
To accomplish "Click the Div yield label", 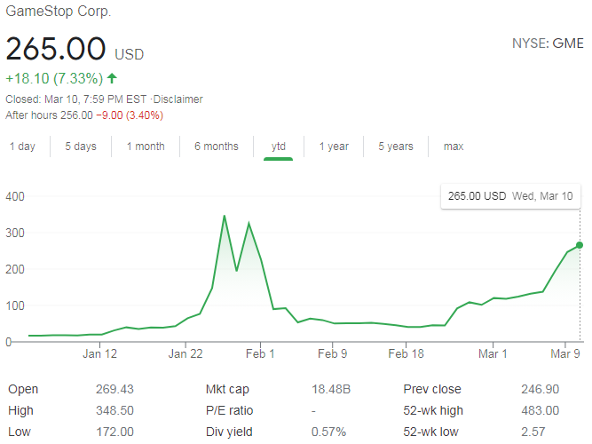I will coord(229,432).
